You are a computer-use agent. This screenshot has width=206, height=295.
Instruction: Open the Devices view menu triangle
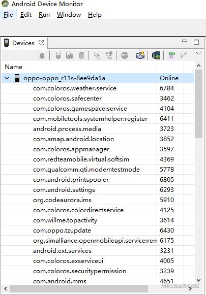198,53
